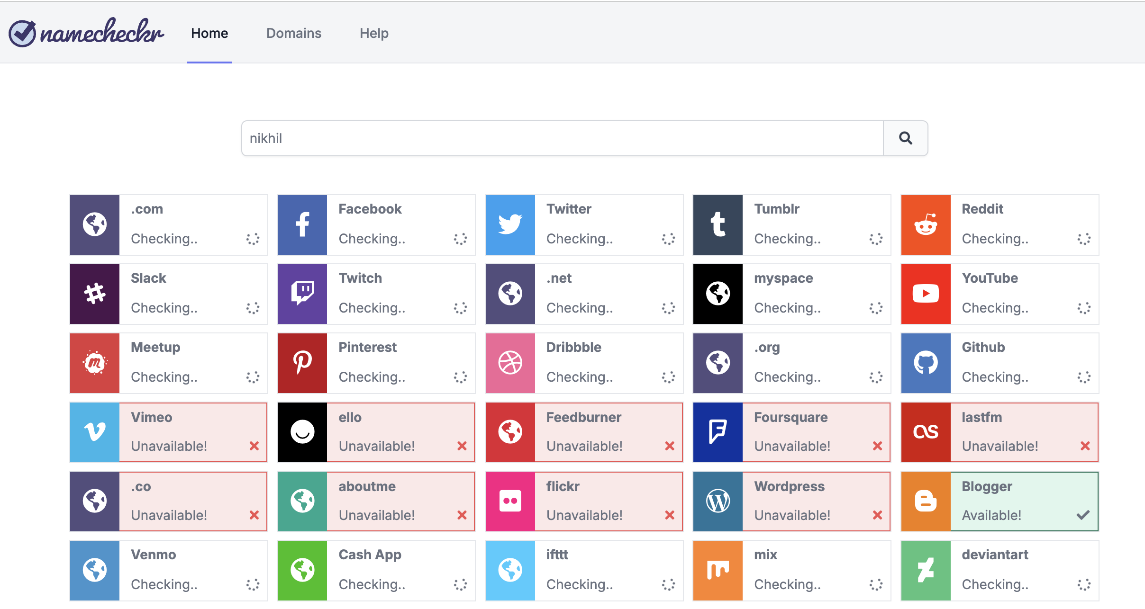
Task: Click the Blogger available checkmark
Action: click(1083, 515)
